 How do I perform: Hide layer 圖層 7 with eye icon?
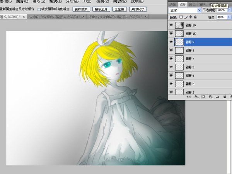[x=171, y=59]
